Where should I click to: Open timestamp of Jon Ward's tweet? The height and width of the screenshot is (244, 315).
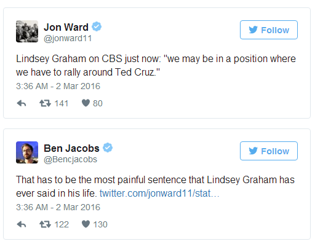click(x=58, y=86)
